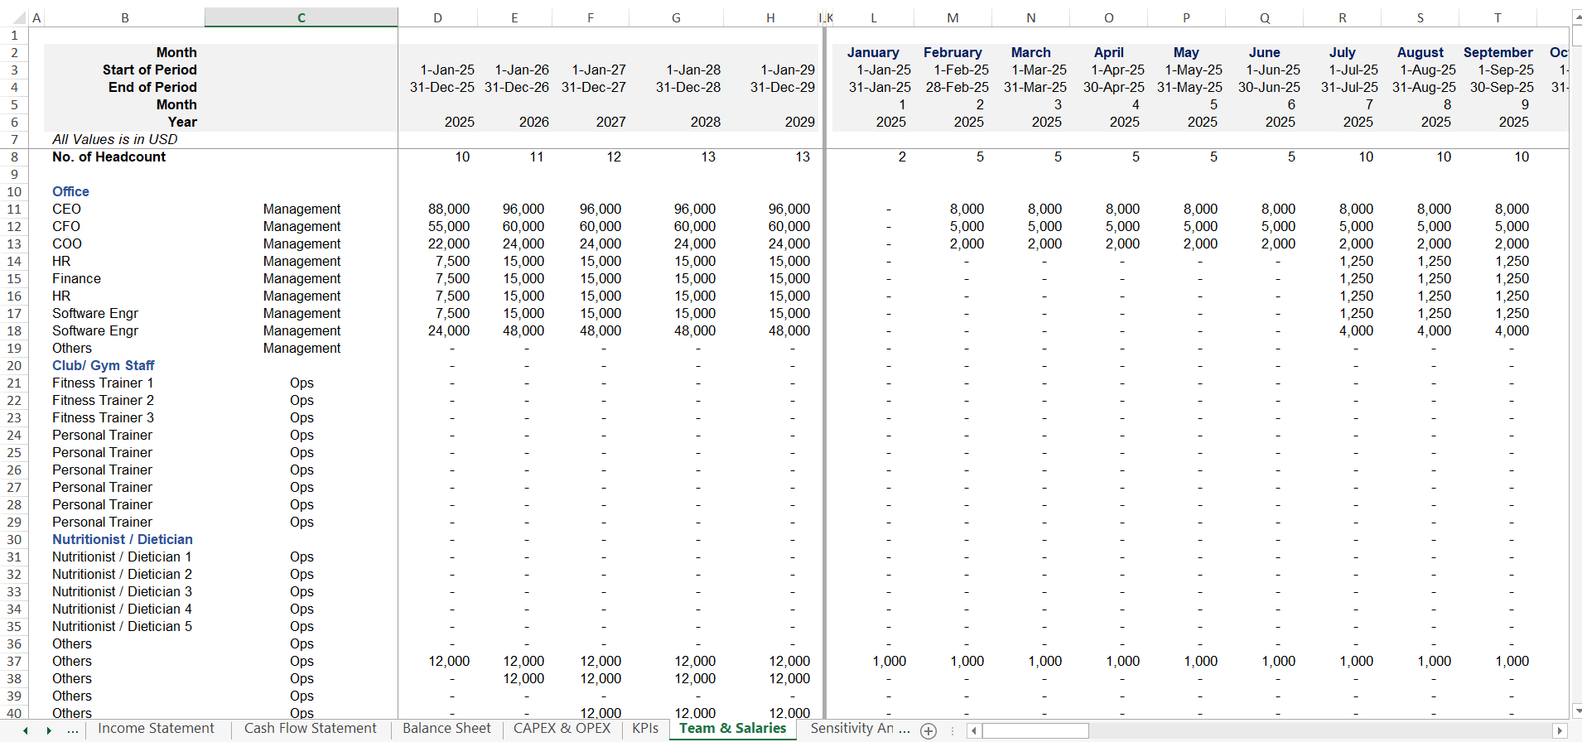Click the Finance row label
This screenshot has height=742, width=1582.
point(76,278)
